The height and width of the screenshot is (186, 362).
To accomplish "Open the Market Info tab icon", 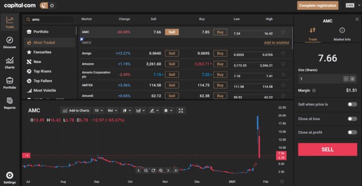I will (x=342, y=30).
